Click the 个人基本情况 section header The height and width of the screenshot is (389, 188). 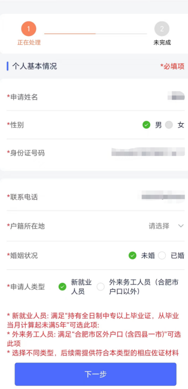click(x=34, y=66)
